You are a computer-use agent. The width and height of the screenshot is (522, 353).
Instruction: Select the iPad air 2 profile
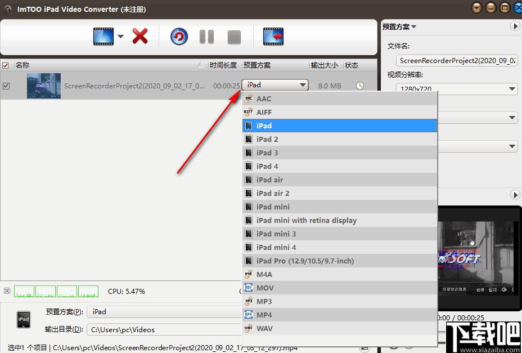340,193
